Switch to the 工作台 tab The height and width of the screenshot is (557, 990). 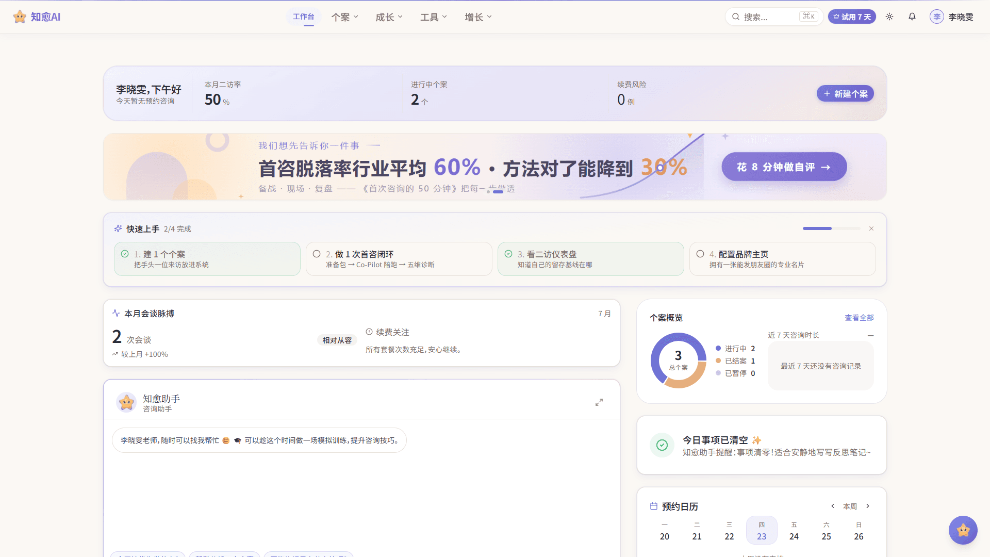(303, 17)
